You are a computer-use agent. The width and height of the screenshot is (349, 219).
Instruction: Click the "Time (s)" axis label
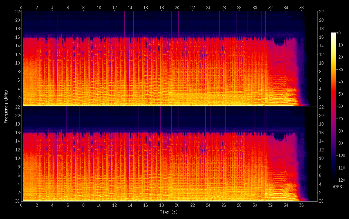coord(168,212)
